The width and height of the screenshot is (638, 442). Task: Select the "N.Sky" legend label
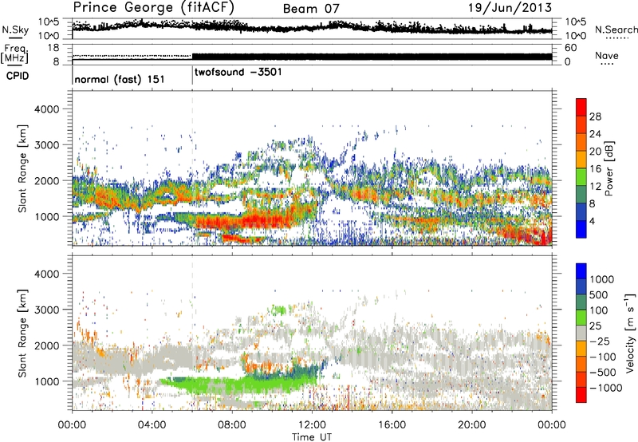[15, 30]
